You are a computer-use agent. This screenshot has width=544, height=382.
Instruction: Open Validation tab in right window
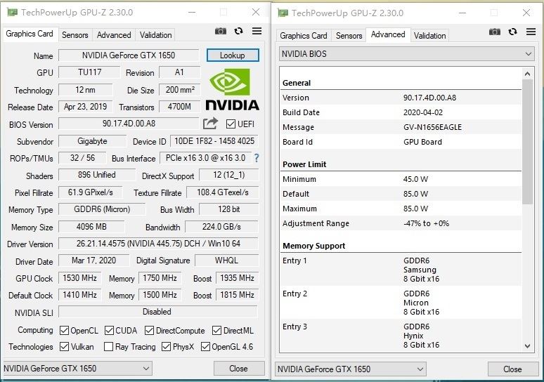430,36
